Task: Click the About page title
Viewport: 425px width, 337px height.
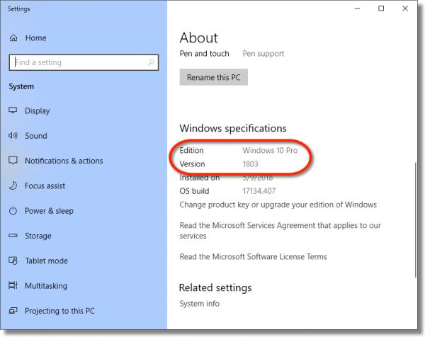Action: point(198,38)
